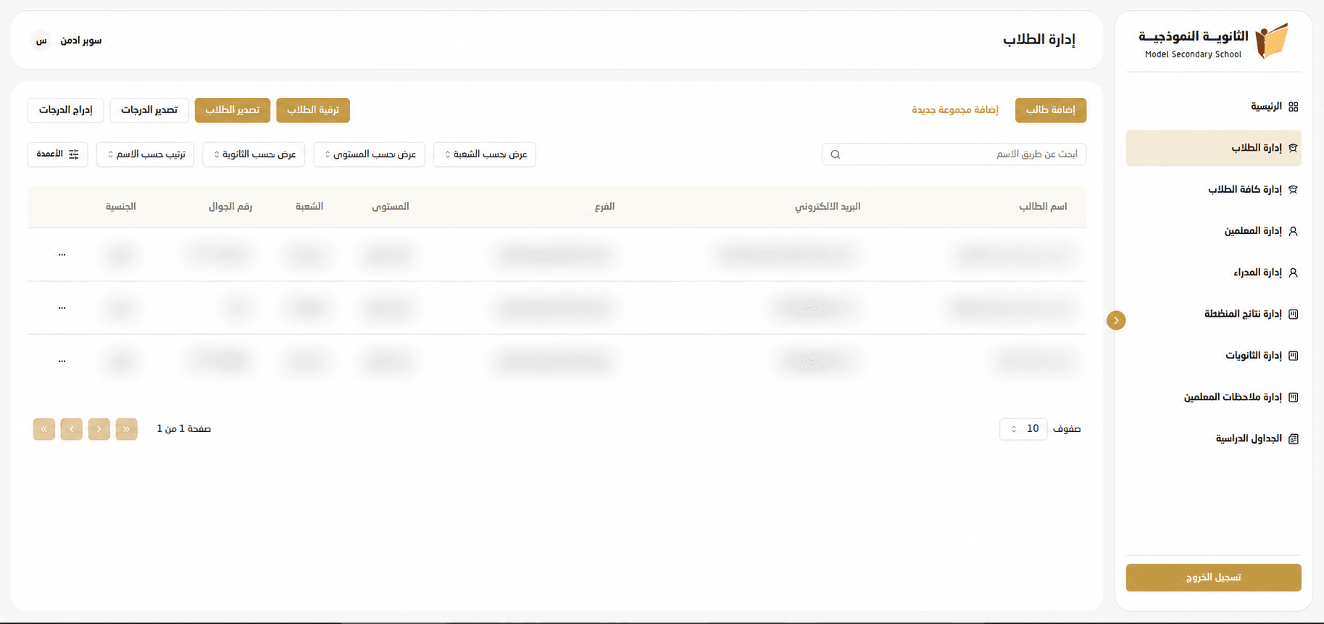Screen dimensions: 1324x624
Task: Click the إضافة مجموعة جديدة link
Action: [x=955, y=110]
